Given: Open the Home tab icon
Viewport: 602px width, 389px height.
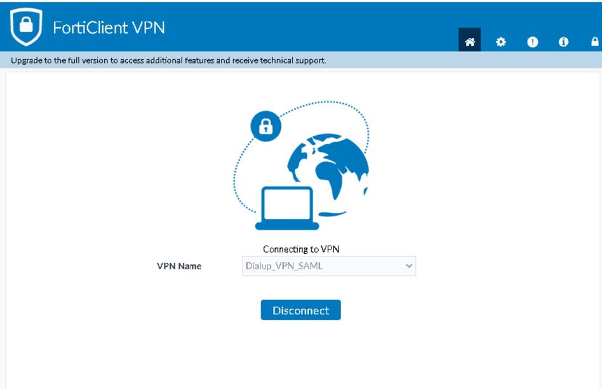Looking at the screenshot, I should (x=469, y=40).
